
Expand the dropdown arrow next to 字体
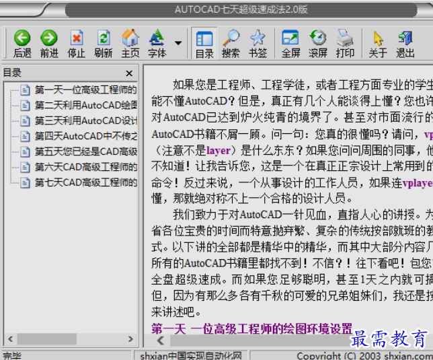tap(178, 43)
